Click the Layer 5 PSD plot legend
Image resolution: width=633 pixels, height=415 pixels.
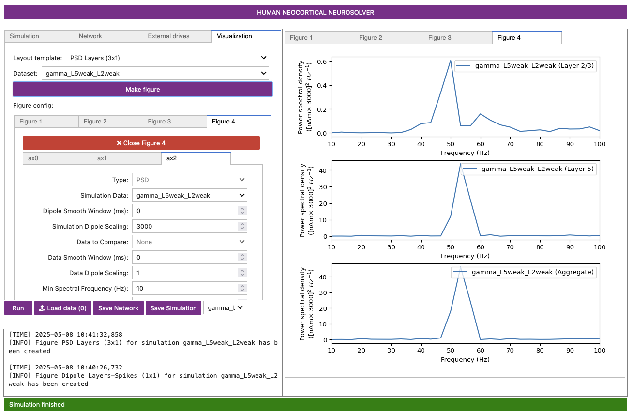(x=529, y=169)
